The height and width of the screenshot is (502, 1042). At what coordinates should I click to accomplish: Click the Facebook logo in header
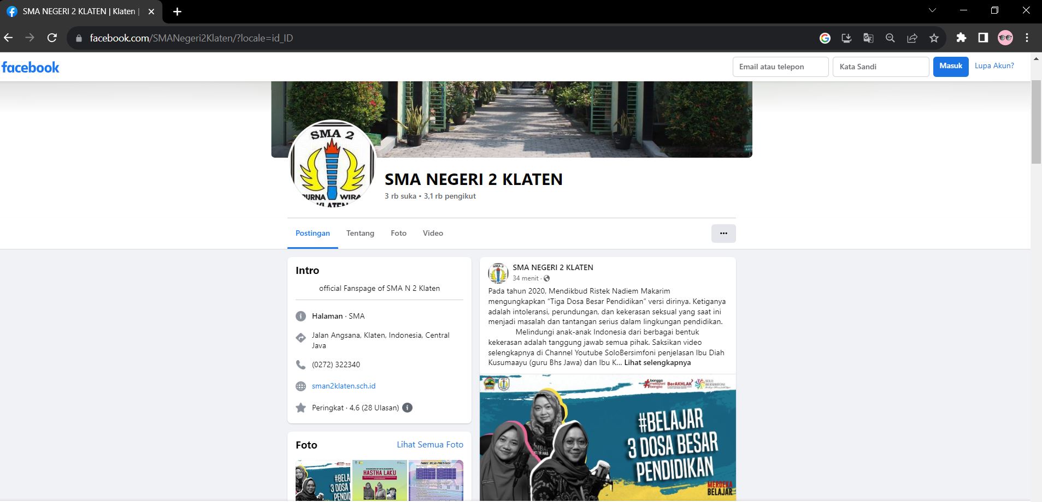31,68
